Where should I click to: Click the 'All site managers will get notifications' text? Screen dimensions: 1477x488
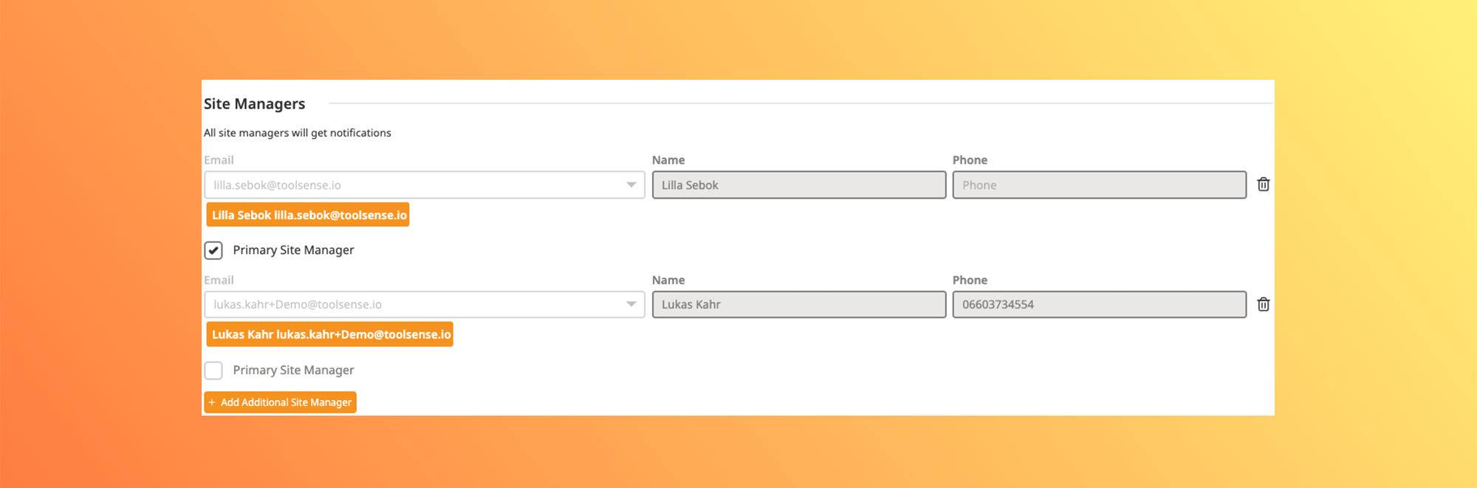coord(297,133)
